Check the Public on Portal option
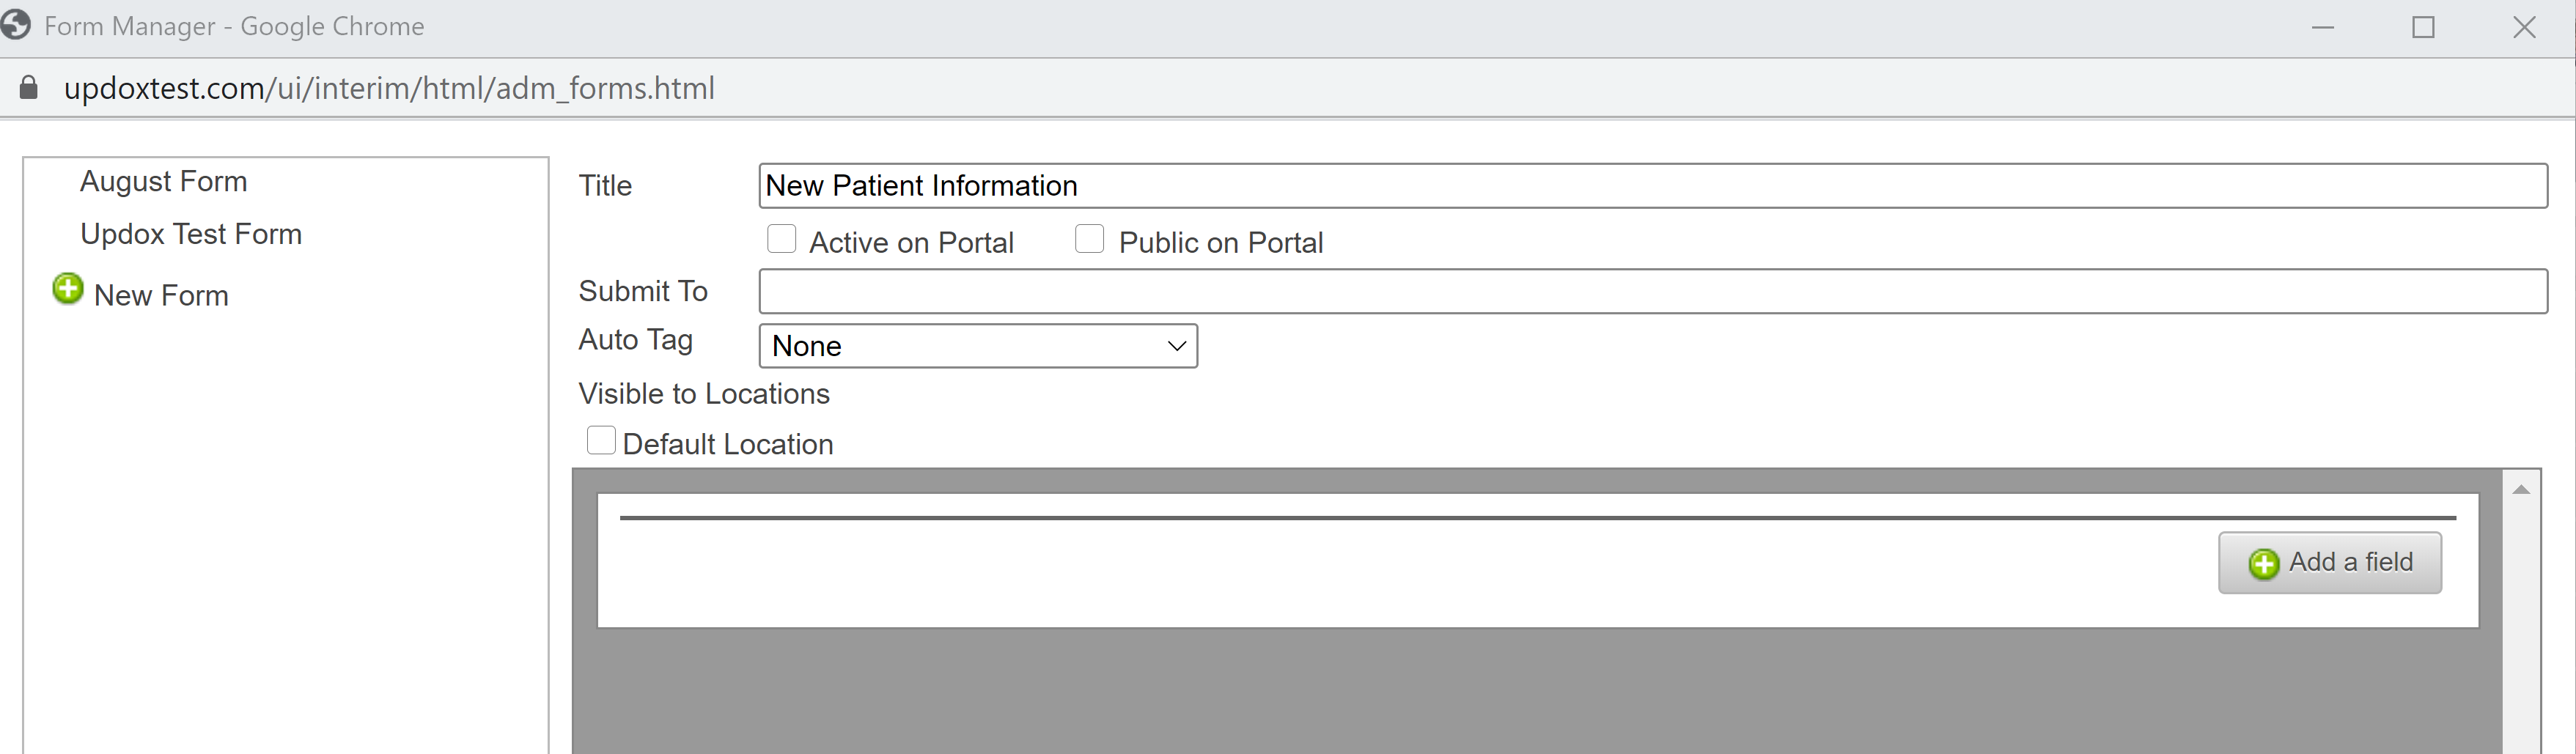This screenshot has width=2576, height=754. pyautogui.click(x=1089, y=239)
